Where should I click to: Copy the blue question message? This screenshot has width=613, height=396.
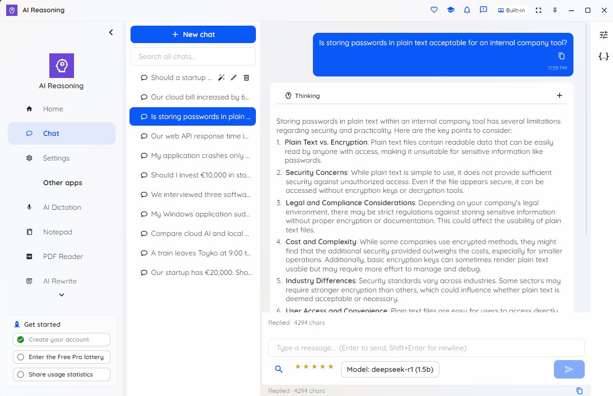(562, 56)
